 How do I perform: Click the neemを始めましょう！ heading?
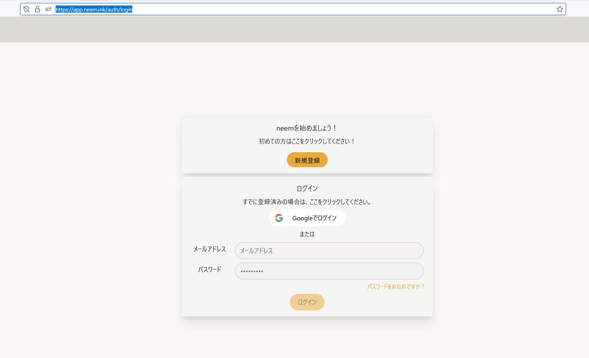point(307,128)
